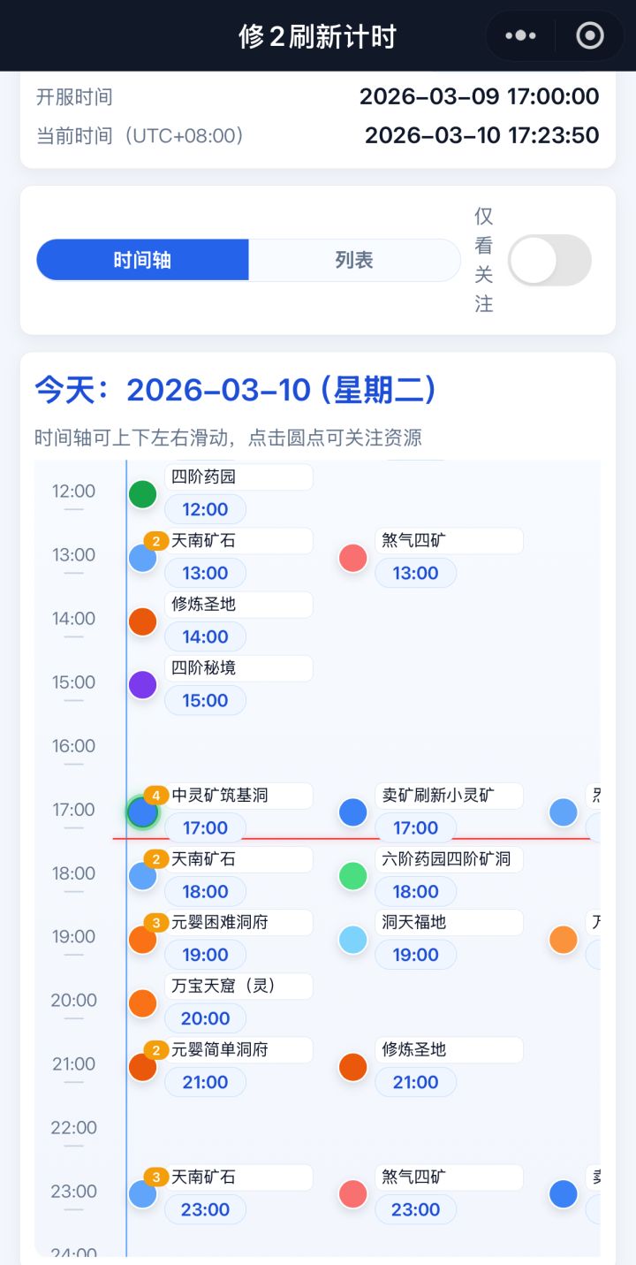Click the 21:00 time pill under 修炼圣地
Image resolution: width=636 pixels, height=1265 pixels.
point(415,1082)
